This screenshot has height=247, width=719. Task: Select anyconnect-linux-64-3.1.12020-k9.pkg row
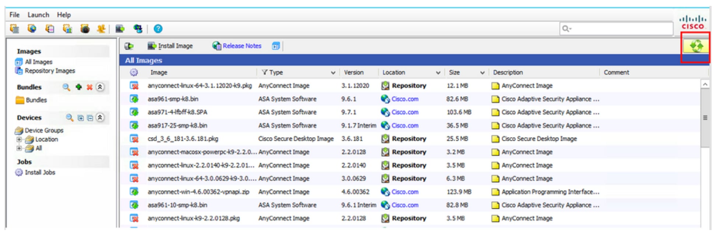point(410,86)
